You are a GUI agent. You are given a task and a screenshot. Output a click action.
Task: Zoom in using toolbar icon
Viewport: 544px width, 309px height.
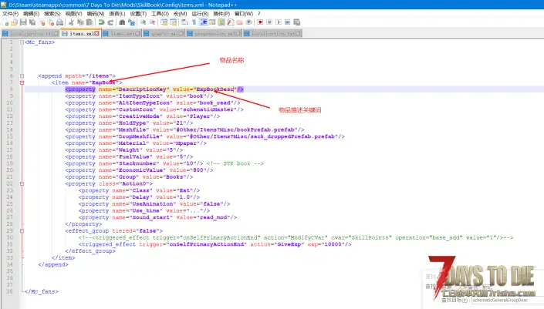tap(144, 22)
